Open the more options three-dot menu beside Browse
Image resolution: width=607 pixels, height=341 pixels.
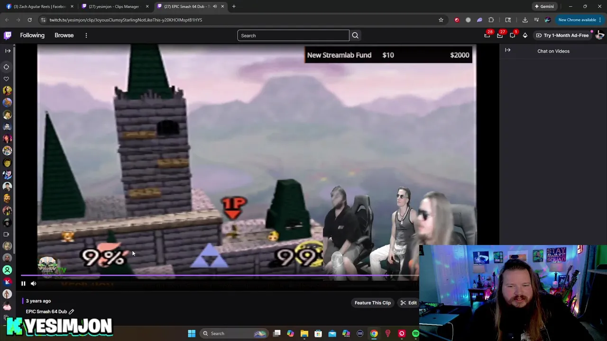(x=86, y=36)
